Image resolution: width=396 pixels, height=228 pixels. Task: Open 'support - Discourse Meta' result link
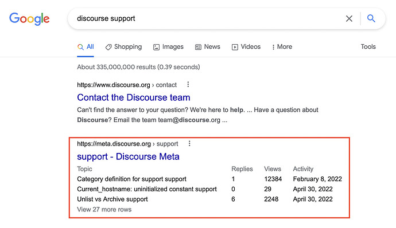[129, 156]
